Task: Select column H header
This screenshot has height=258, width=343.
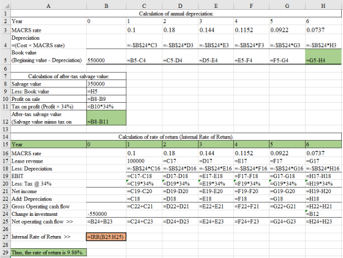Action: click(323, 6)
